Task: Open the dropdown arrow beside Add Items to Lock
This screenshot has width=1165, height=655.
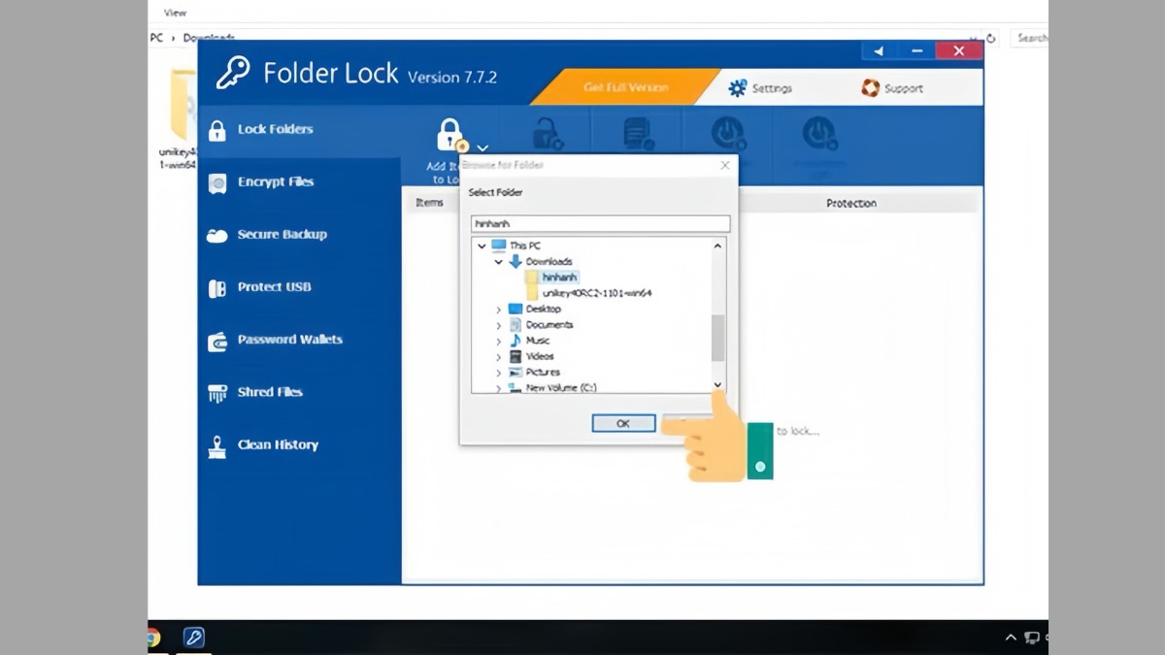Action: tap(483, 148)
